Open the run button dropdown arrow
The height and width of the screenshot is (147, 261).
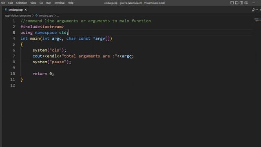click(x=257, y=10)
